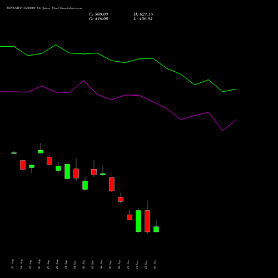The height and width of the screenshot is (278, 278).
Task: Click the BANKNIFTY CE Option chart title
Action: [x=44, y=8]
